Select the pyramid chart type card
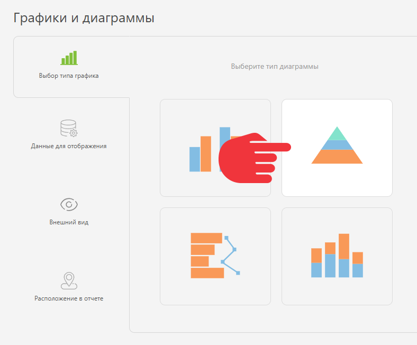This screenshot has height=345, width=417. [x=337, y=148]
